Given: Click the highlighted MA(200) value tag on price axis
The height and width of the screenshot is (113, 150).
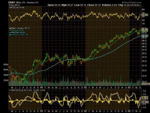Looking at the screenshot, I should (x=144, y=36).
